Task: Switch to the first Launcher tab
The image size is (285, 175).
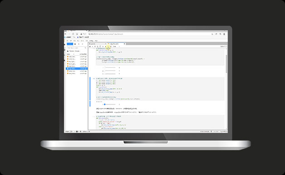Action: click(x=97, y=44)
